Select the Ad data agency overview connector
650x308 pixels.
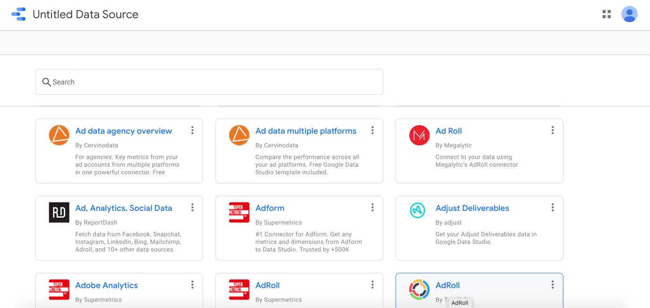(x=124, y=131)
